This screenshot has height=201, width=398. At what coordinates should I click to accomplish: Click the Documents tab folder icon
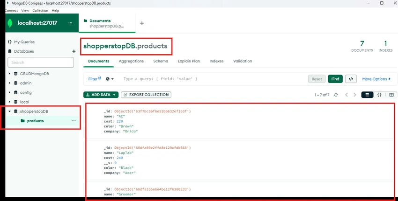[86, 21]
